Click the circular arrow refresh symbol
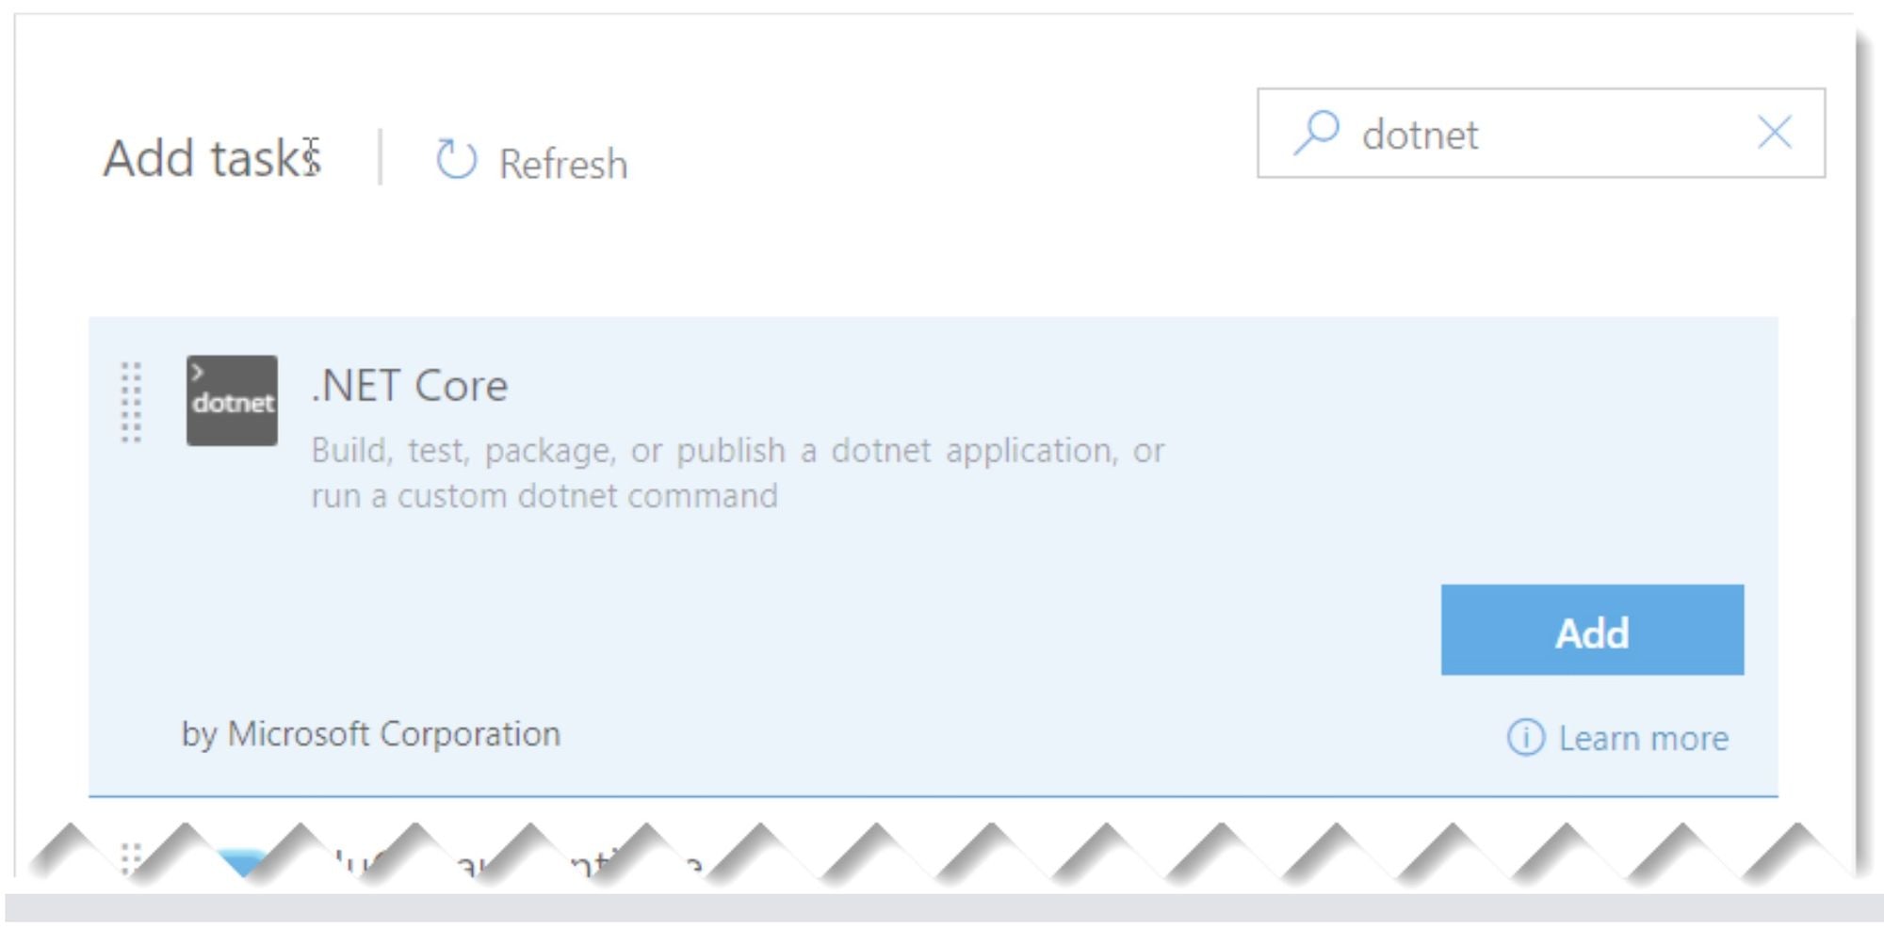 point(455,159)
